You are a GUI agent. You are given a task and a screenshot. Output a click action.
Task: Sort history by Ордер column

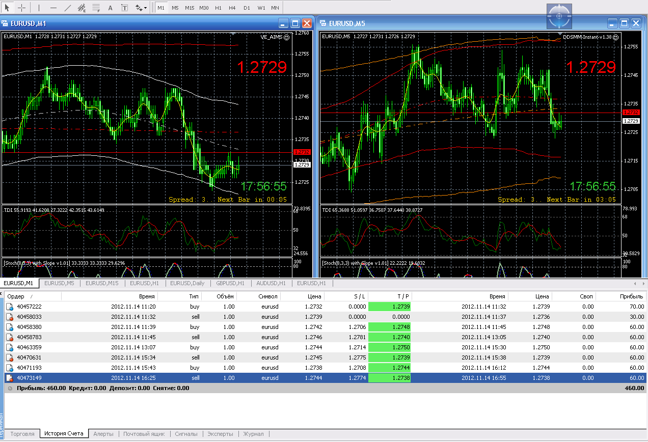click(33, 296)
